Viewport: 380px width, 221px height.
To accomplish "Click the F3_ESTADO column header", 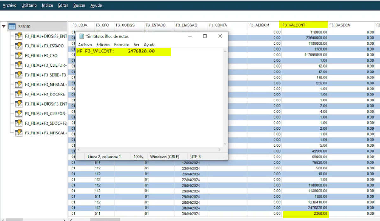I will click(159, 25).
